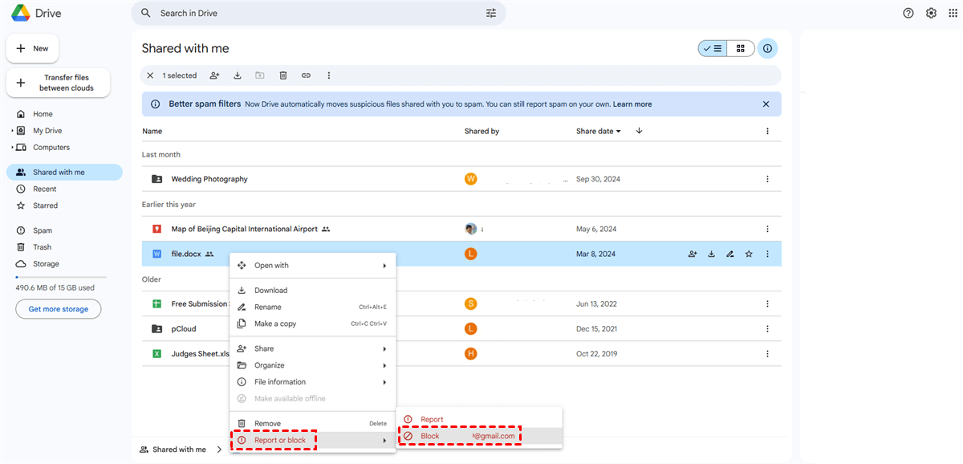Star the file.docx row
963x464 pixels.
coord(749,254)
